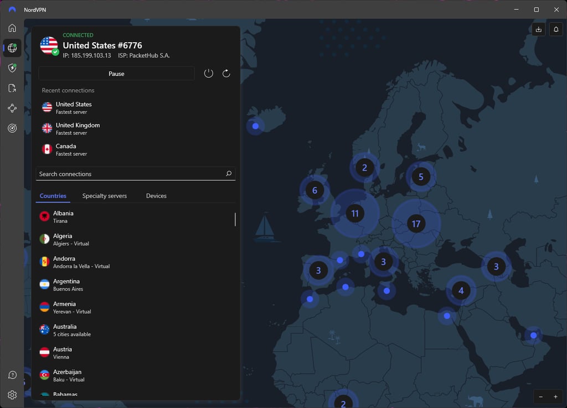
Task: Click the Pause button
Action: pyautogui.click(x=116, y=74)
